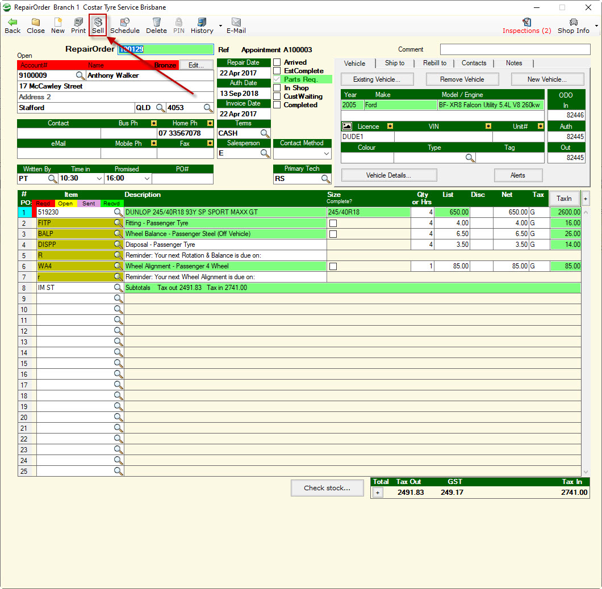Tick the In Shop checkbox
Image resolution: width=602 pixels, height=589 pixels.
[x=277, y=88]
